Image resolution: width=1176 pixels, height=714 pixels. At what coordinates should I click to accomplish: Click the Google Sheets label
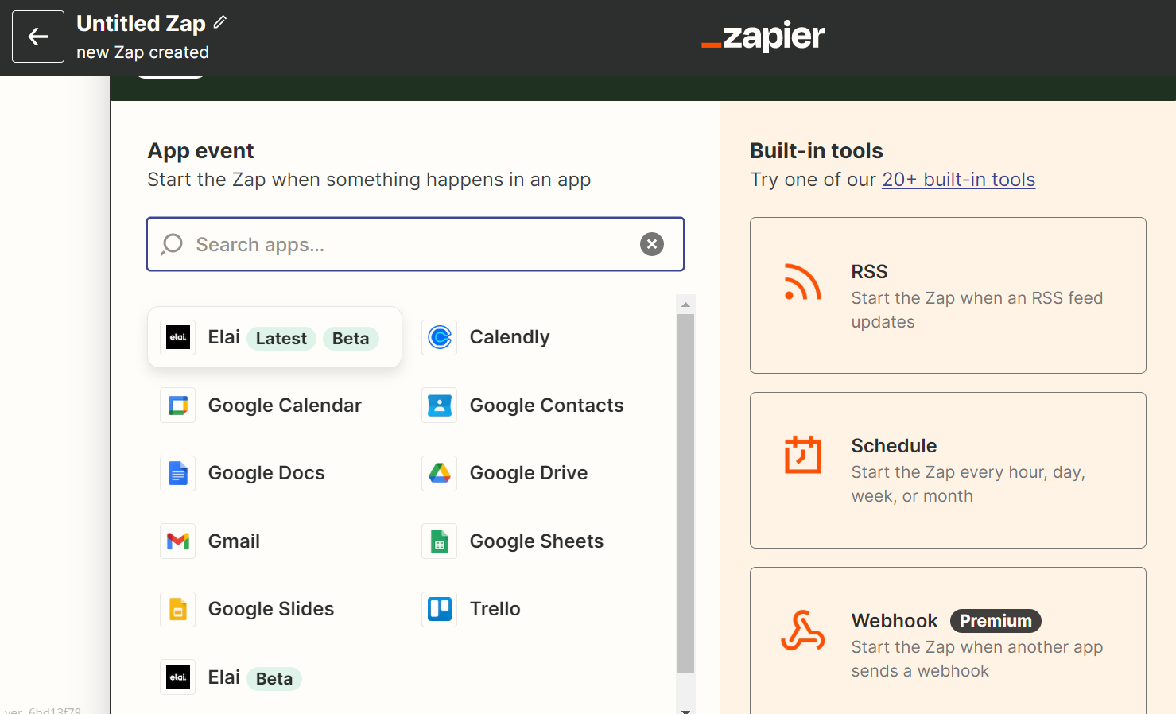click(537, 541)
